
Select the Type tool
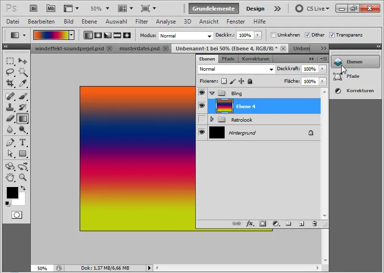coord(23,142)
